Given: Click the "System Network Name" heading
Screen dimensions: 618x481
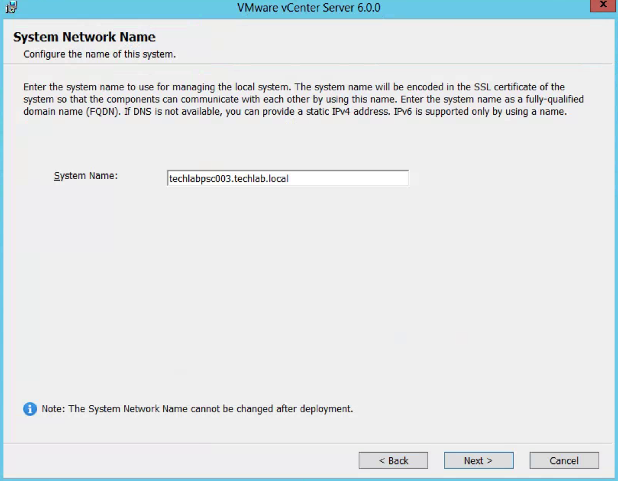Looking at the screenshot, I should click(84, 37).
